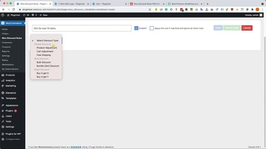Open WooCommerce menu in sidebar
The width and height of the screenshot is (266, 149).
click(x=12, y=23)
